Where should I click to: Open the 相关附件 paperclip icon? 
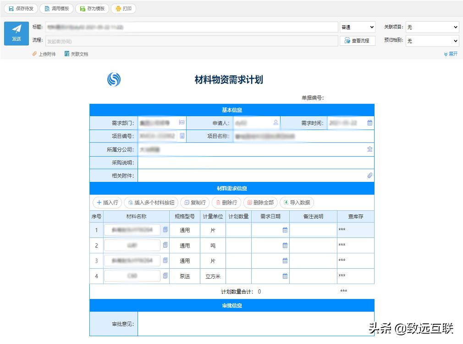[370, 175]
